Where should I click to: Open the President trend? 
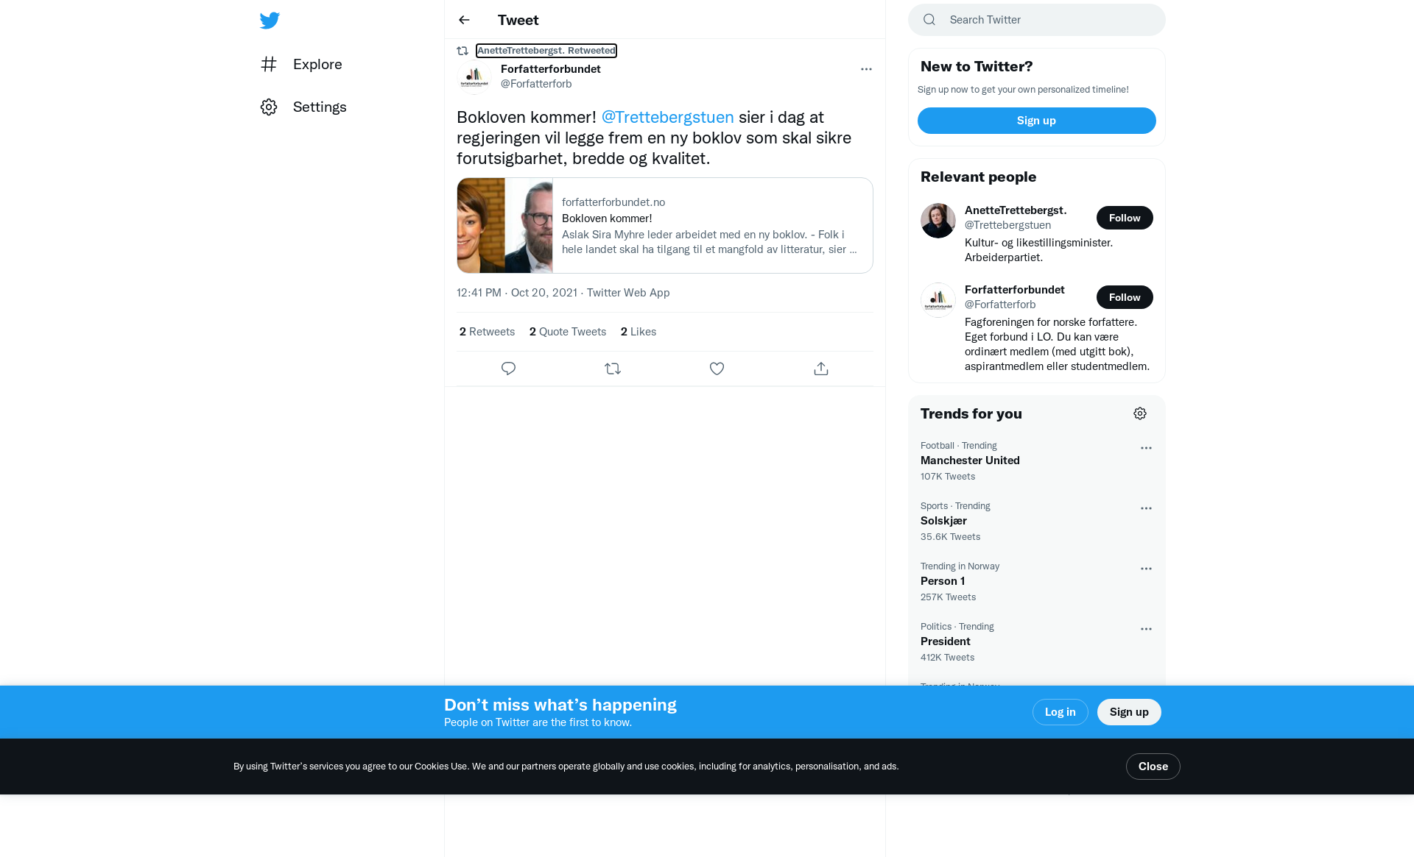1037,641
